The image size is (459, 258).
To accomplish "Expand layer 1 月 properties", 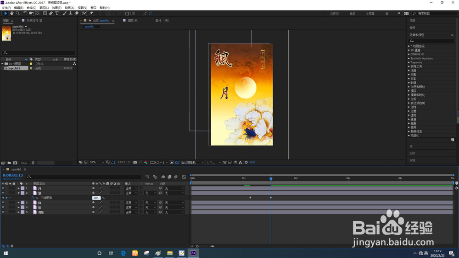I will pyautogui.click(x=19, y=188).
